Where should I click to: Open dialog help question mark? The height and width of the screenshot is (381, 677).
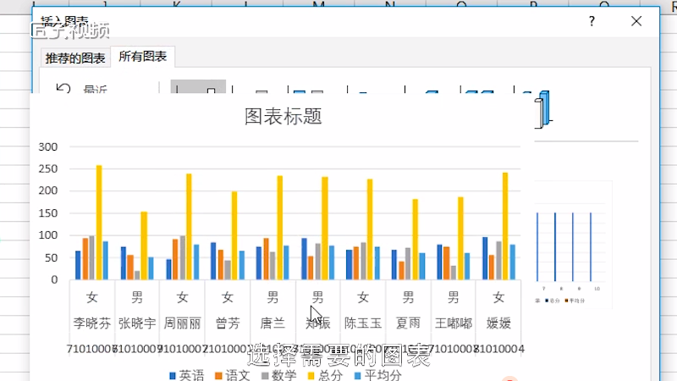(592, 21)
